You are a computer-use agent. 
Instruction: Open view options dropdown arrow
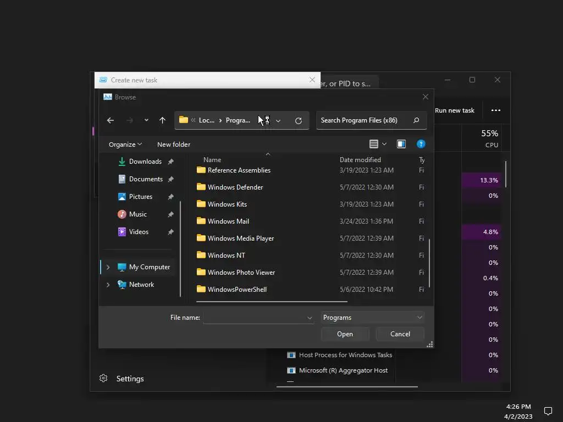click(384, 144)
